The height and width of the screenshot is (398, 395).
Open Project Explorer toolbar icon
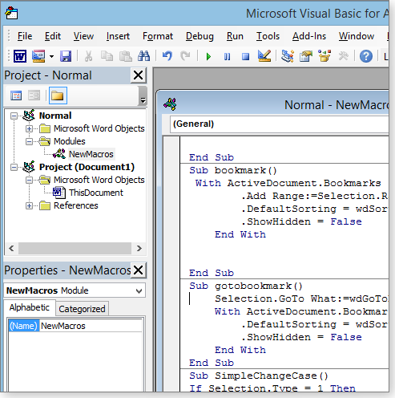pyautogui.click(x=288, y=56)
